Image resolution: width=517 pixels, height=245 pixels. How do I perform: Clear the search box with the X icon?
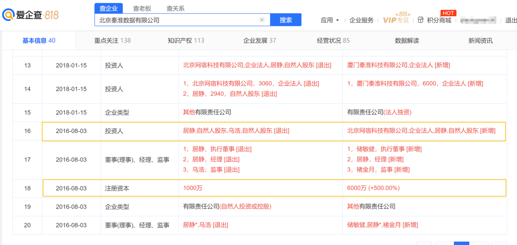(262, 20)
